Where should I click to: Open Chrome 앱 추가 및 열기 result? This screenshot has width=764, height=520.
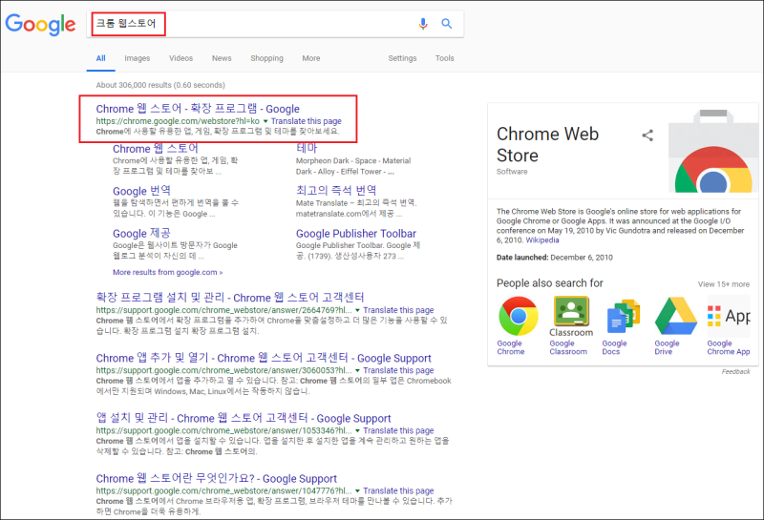tap(264, 358)
